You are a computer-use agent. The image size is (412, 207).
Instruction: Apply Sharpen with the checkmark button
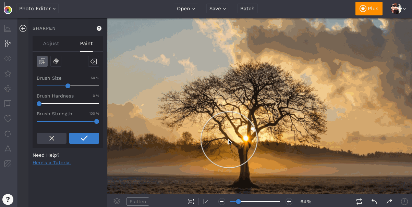[x=84, y=138]
